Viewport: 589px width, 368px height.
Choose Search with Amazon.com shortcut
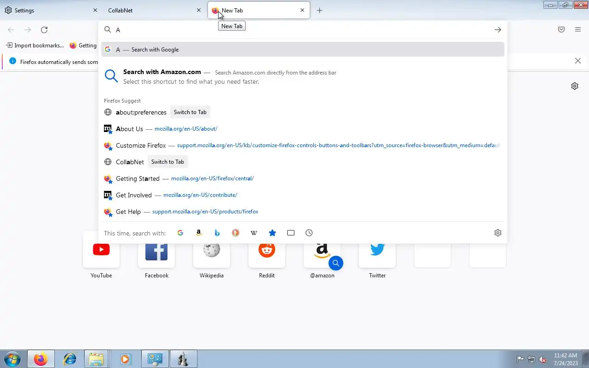(303, 76)
